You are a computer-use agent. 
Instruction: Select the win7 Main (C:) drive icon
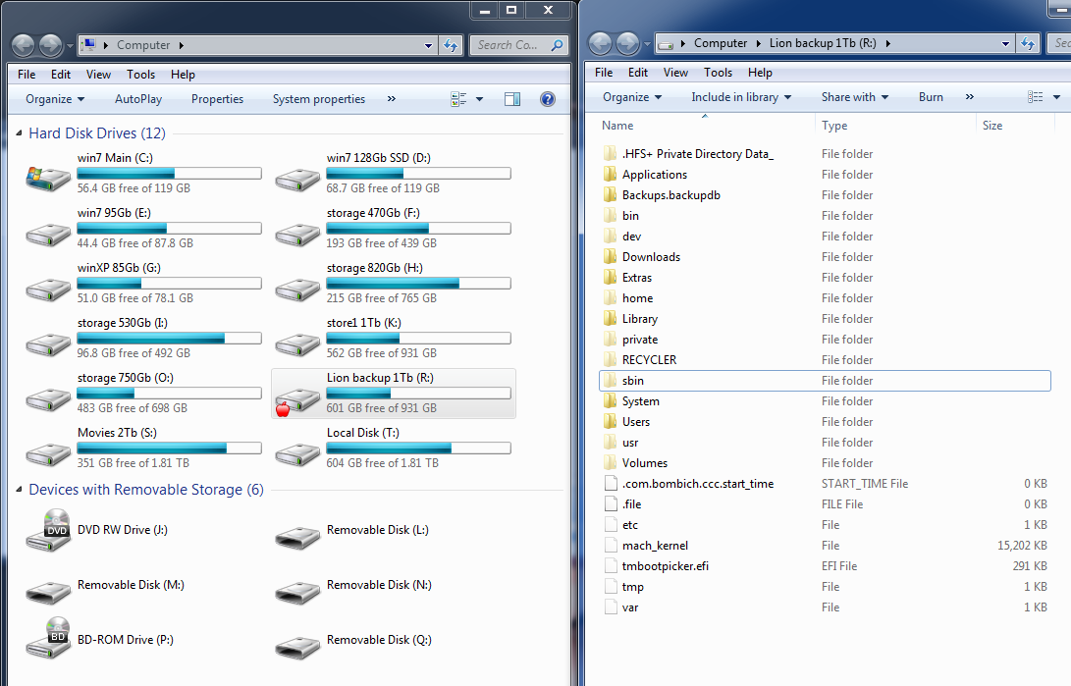click(48, 179)
